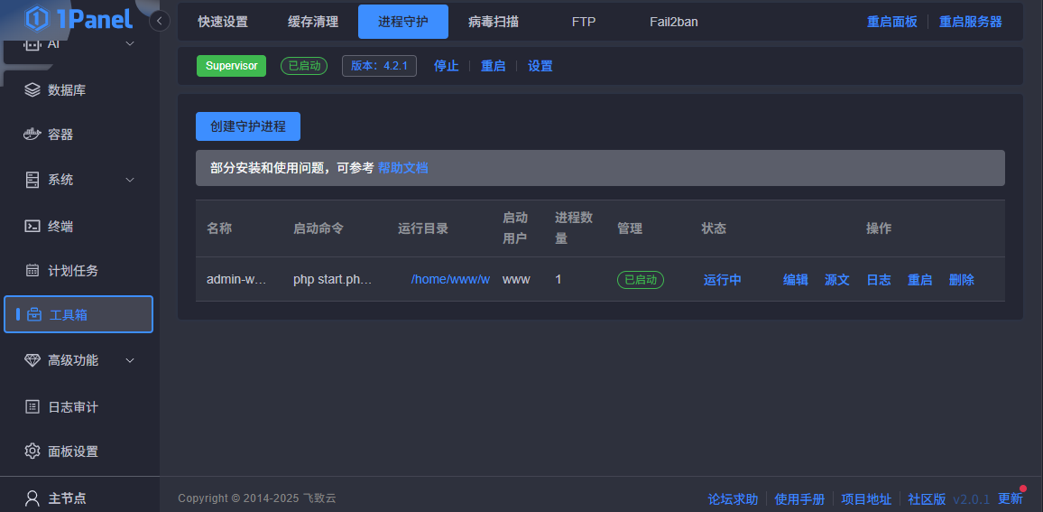Click the toolbox briefcase icon
Viewport: 1043px width, 512px height.
[34, 315]
